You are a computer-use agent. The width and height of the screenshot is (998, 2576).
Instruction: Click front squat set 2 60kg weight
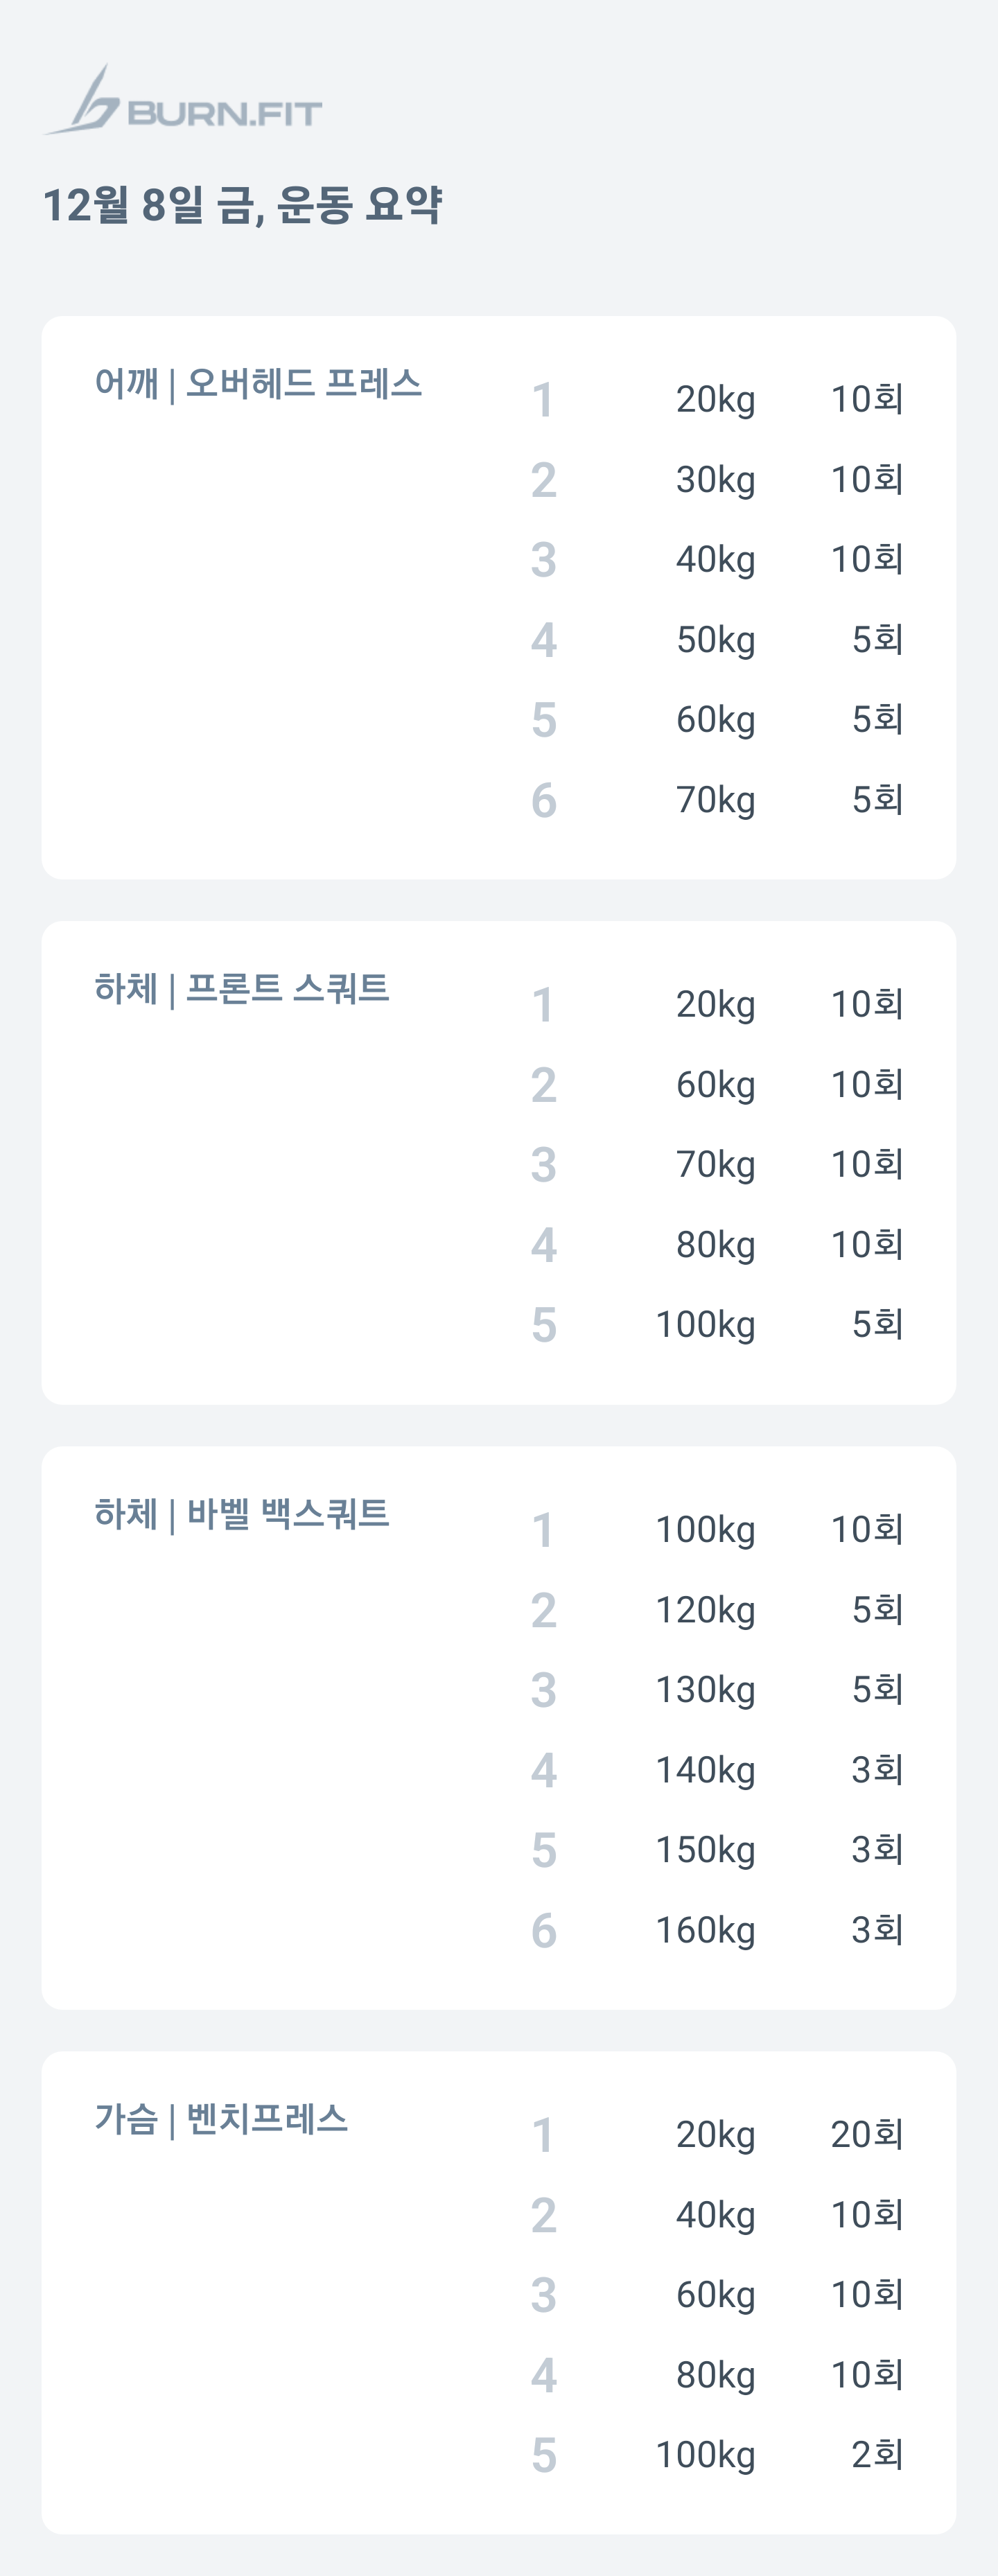click(716, 1085)
